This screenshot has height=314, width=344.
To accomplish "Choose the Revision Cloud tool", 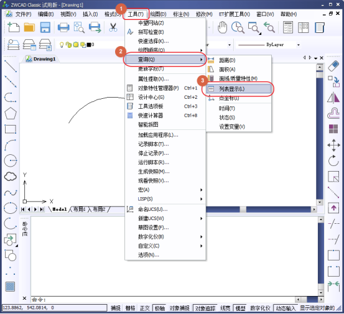I will (x=11, y=177).
